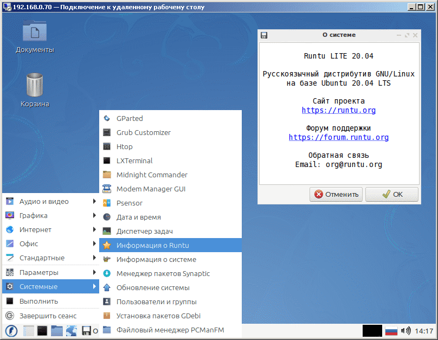This screenshot has height=340, width=438.
Task: Select Выполнить in the start menu
Action: [50, 301]
